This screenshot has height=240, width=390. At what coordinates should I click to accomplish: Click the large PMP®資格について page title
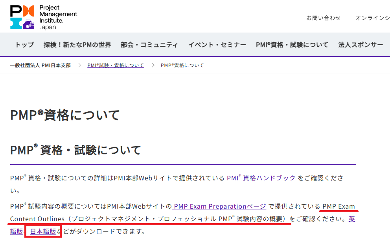click(65, 115)
